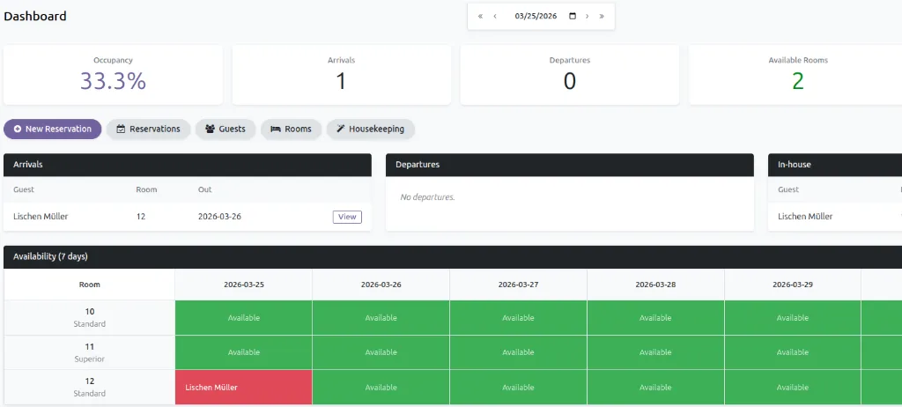This screenshot has width=902, height=407.
Task: Click the 2026-03-28 column header
Action: tap(655, 285)
